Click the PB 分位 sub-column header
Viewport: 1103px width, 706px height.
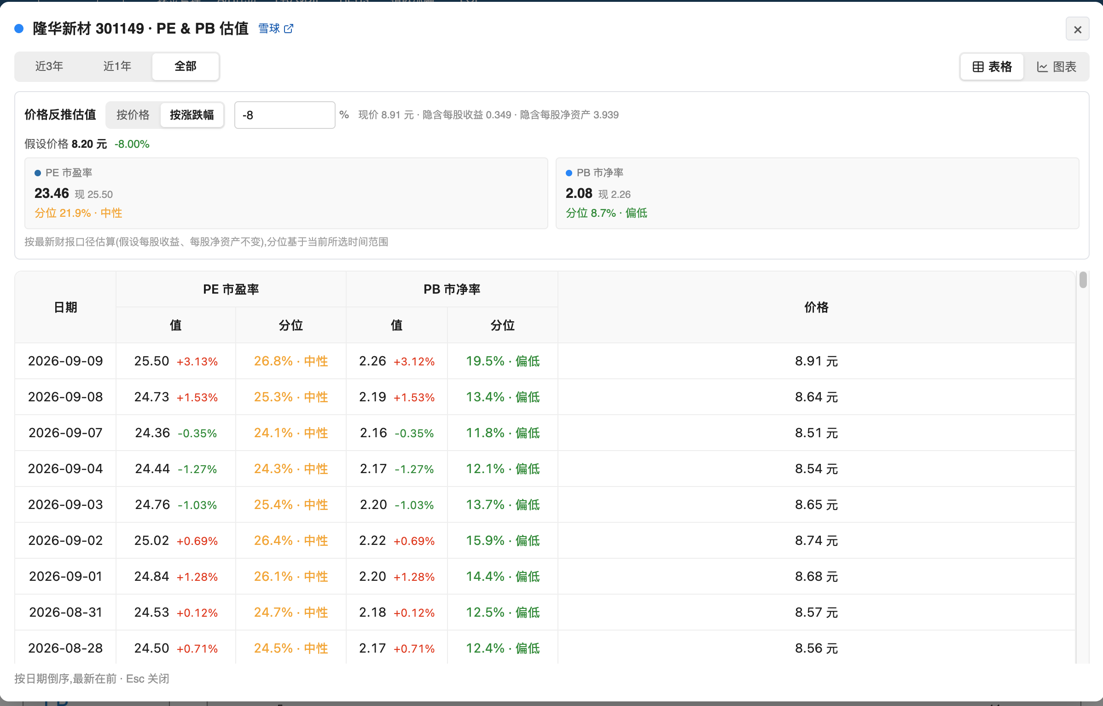pyautogui.click(x=503, y=325)
